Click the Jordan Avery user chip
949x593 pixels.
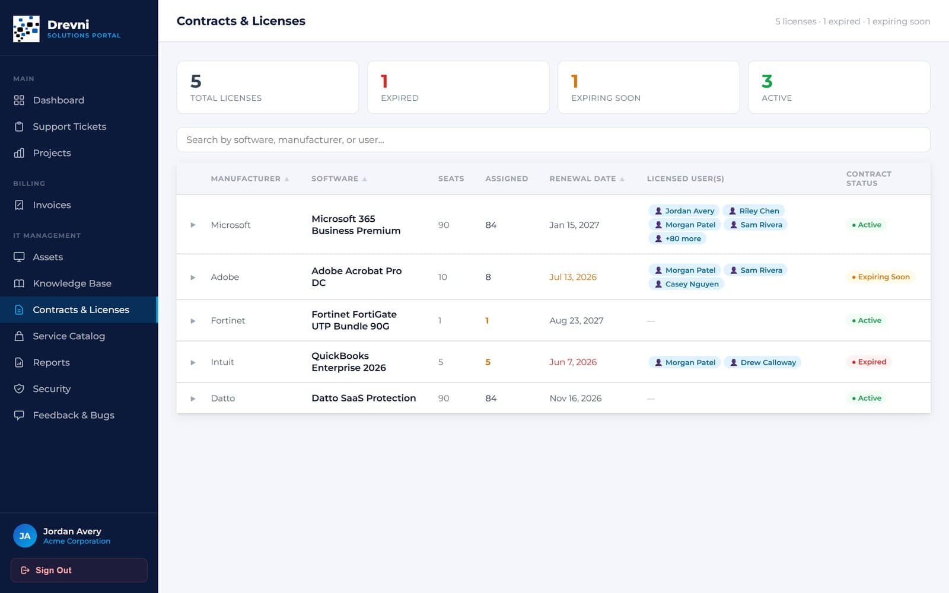click(684, 211)
